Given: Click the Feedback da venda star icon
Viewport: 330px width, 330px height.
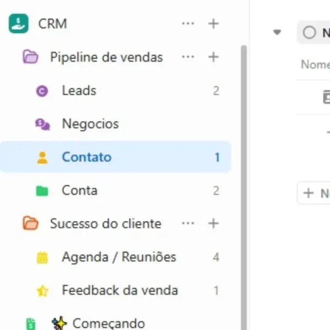Looking at the screenshot, I should [x=42, y=291].
